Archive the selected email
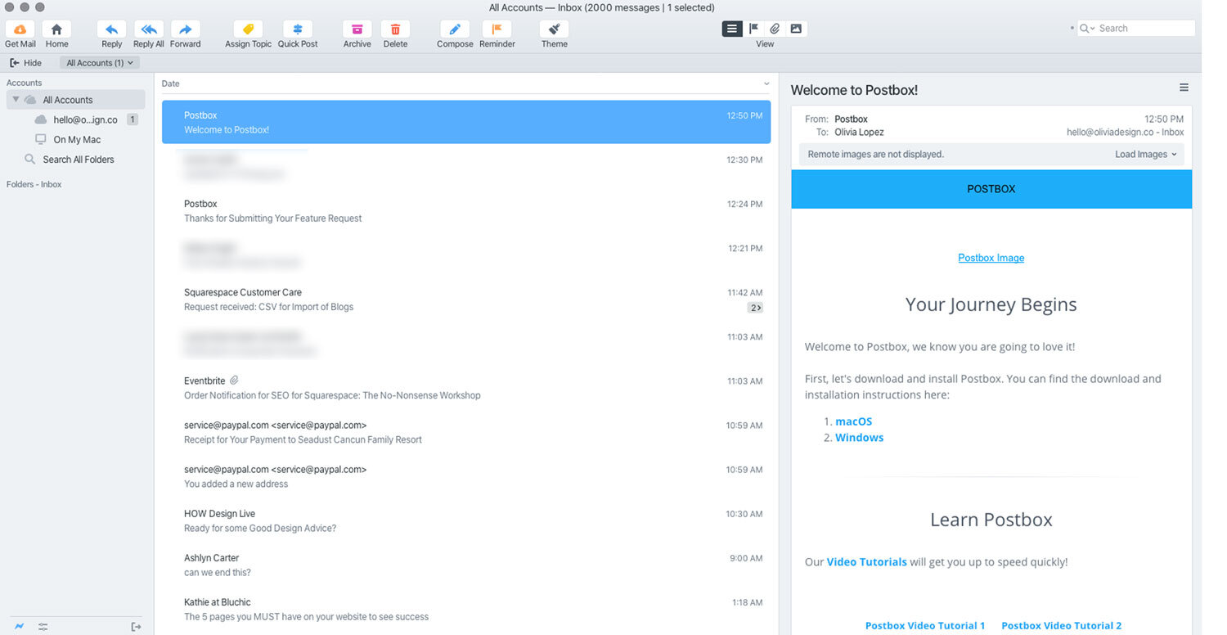 357,29
